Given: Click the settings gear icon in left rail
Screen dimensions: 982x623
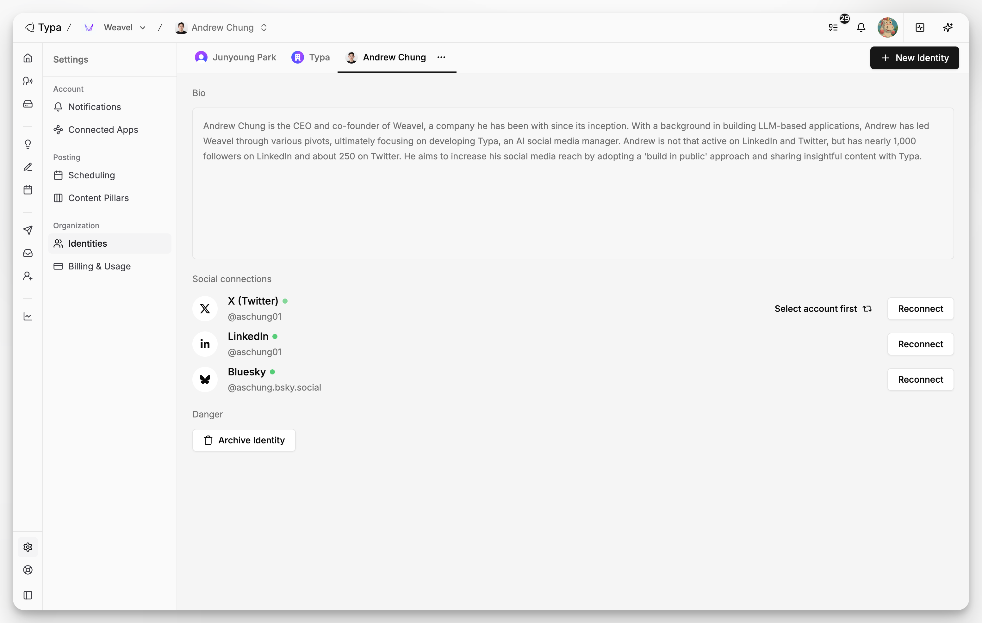Looking at the screenshot, I should coord(28,547).
